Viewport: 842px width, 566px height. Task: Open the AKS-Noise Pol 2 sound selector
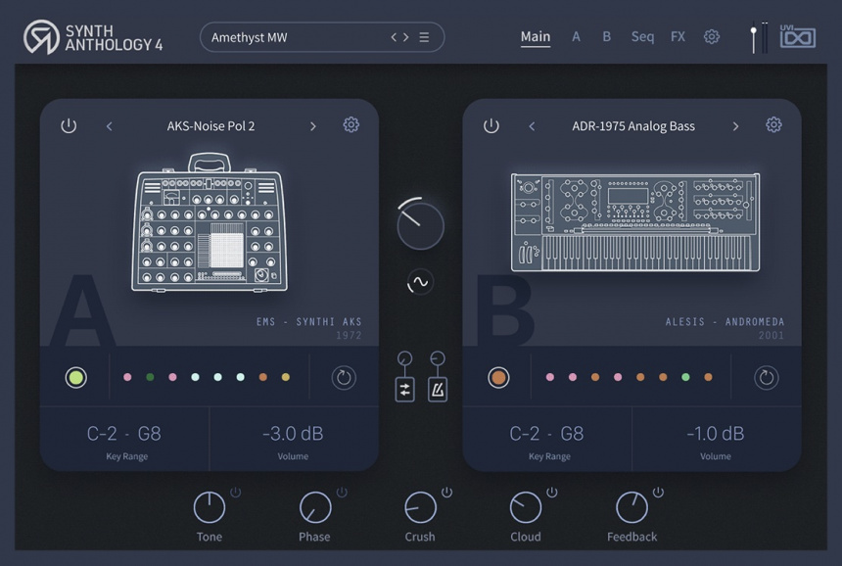click(211, 126)
